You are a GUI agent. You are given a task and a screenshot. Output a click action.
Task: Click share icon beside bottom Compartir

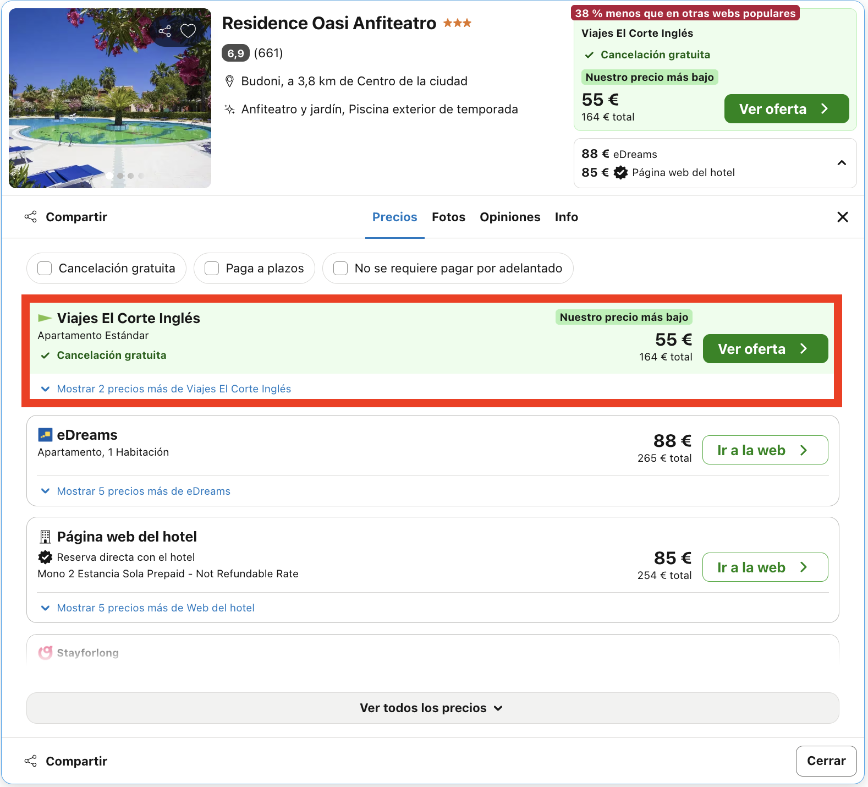click(x=31, y=761)
